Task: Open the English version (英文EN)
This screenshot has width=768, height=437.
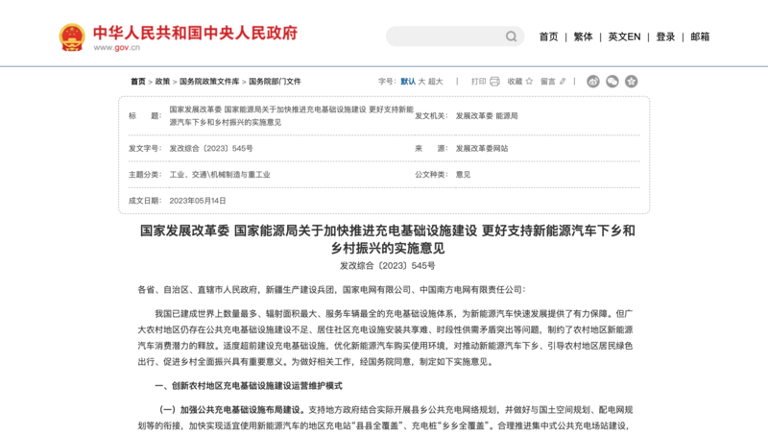Action: [624, 36]
